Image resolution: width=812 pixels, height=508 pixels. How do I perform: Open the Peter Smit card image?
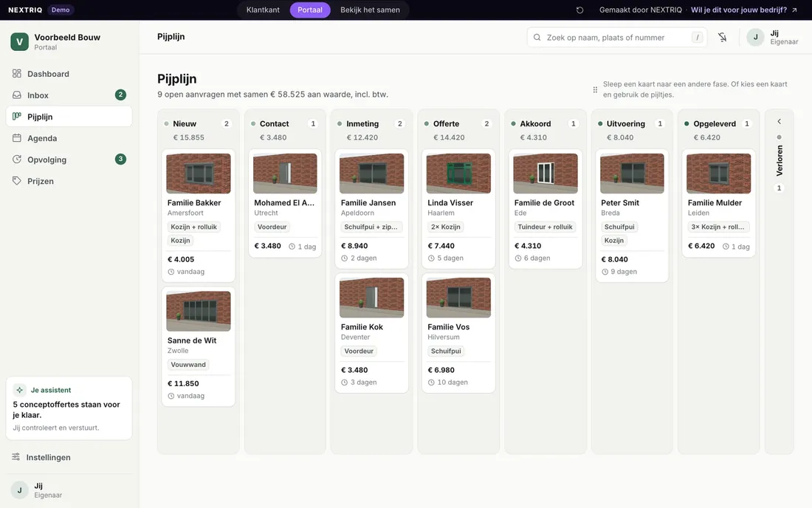632,174
